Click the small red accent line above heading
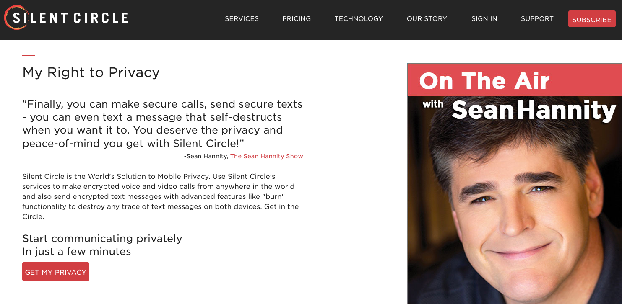 29,55
